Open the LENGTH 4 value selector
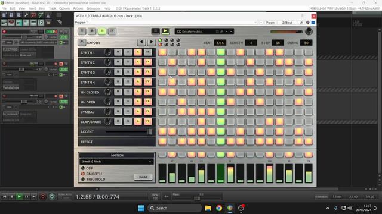 click(x=251, y=43)
